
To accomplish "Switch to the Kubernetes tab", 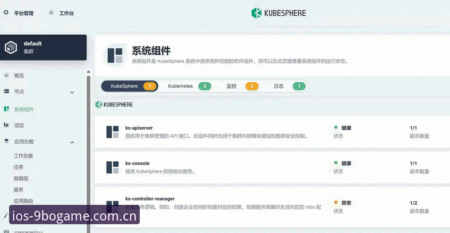I will coord(189,86).
